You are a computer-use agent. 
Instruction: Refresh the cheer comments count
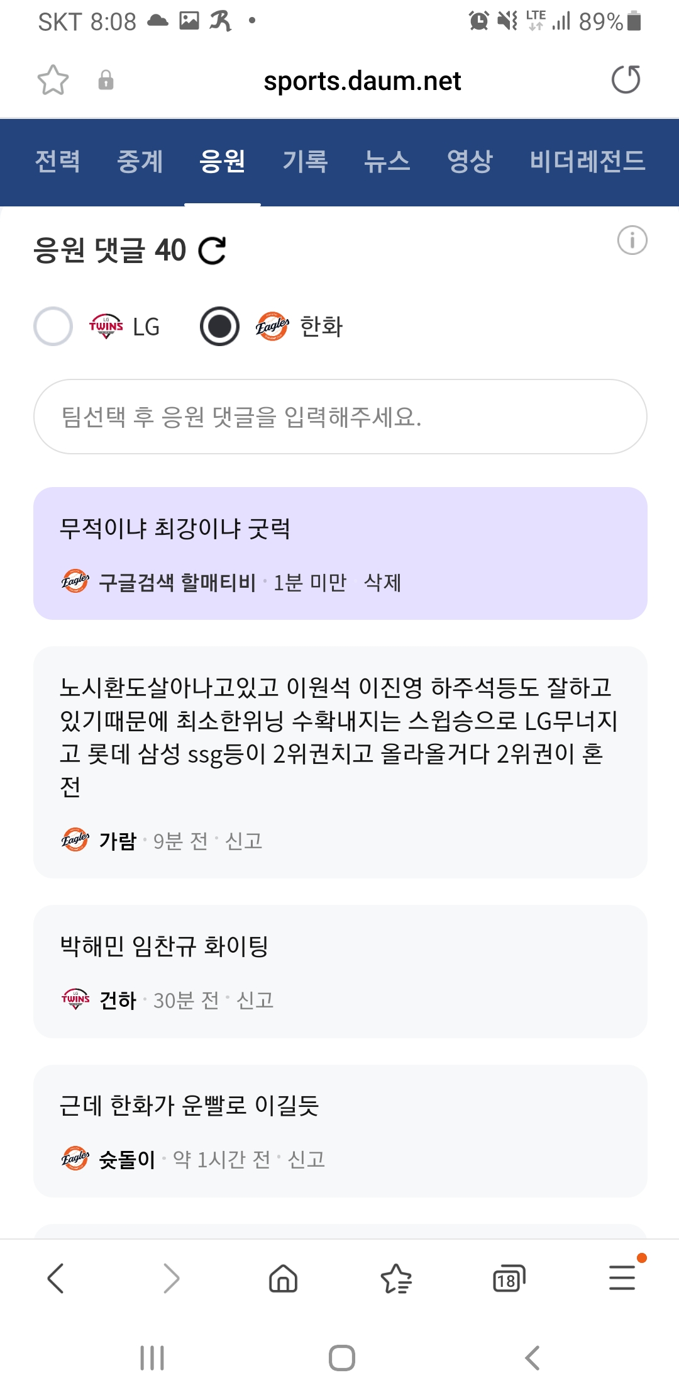point(212,250)
